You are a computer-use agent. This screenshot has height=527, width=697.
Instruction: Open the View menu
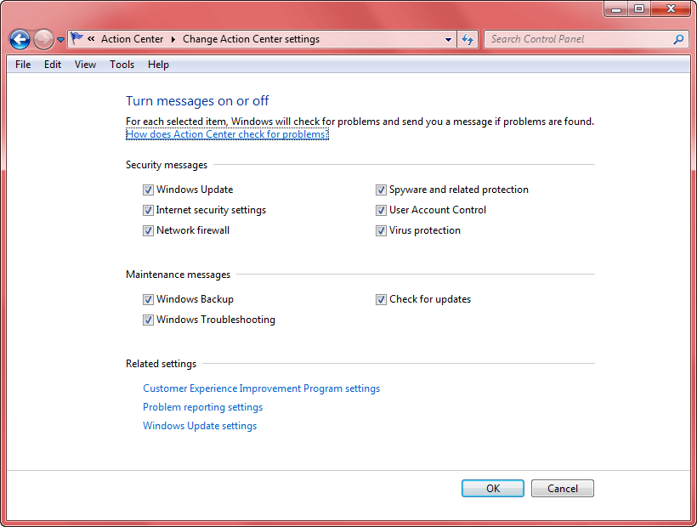pos(85,65)
